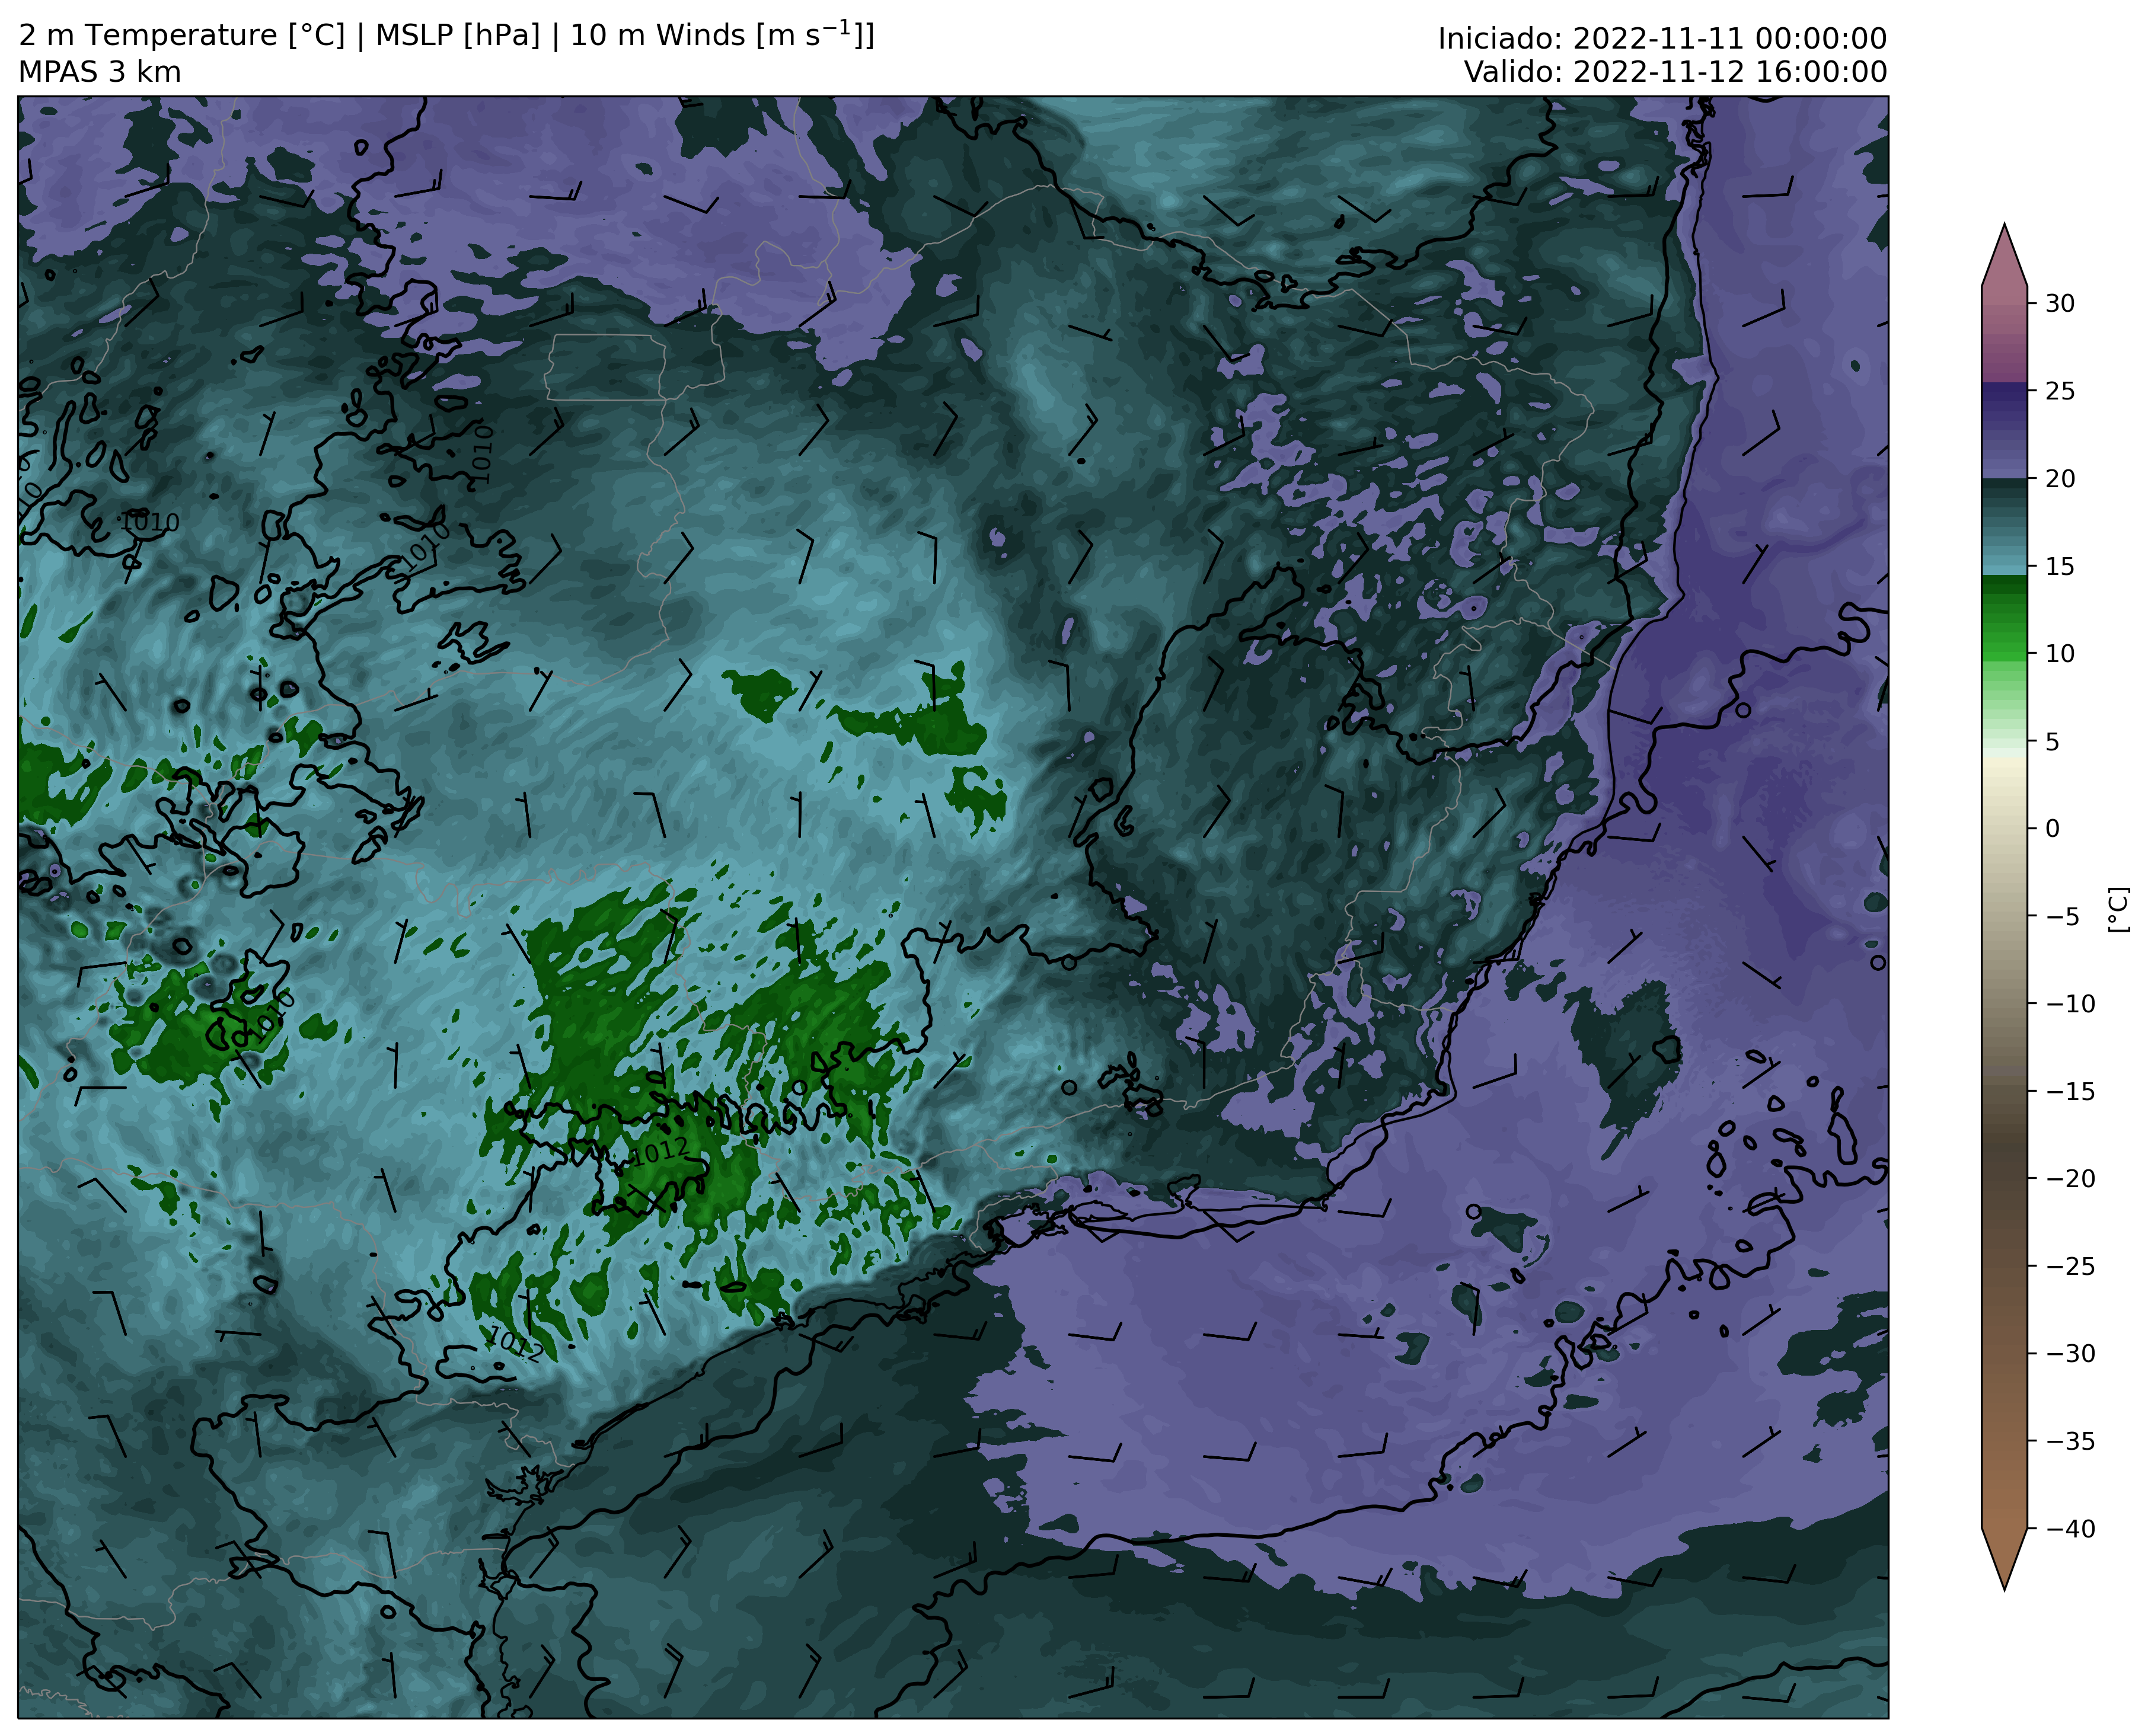Click the colorbar tick label '5'
This screenshot has height=1736, width=2148.
[x=2052, y=742]
